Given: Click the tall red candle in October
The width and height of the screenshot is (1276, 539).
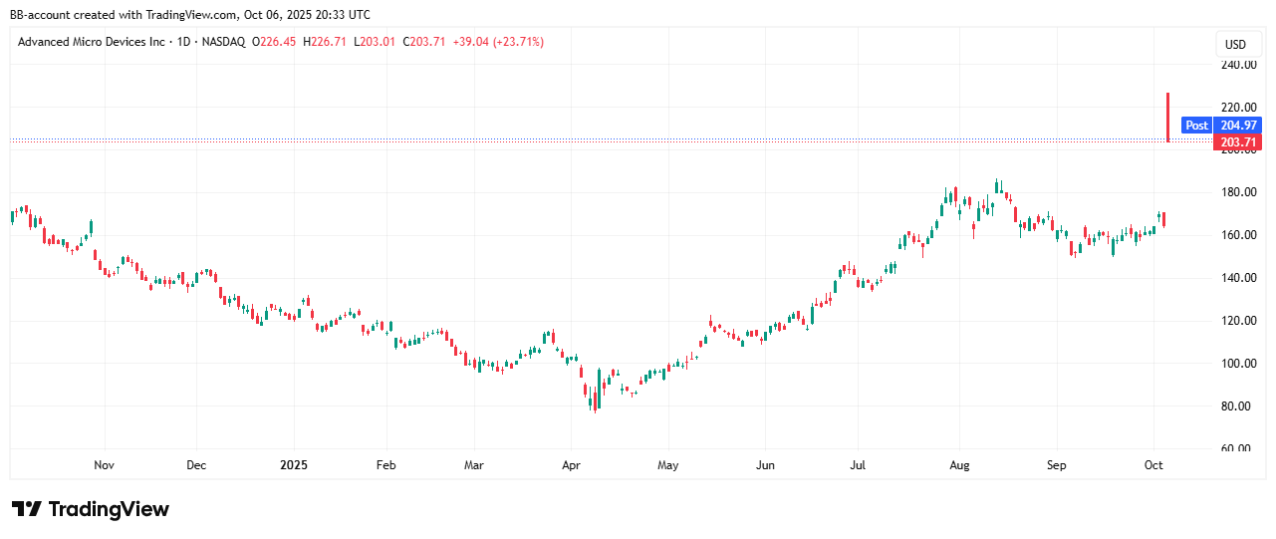Looking at the screenshot, I should [1167, 118].
